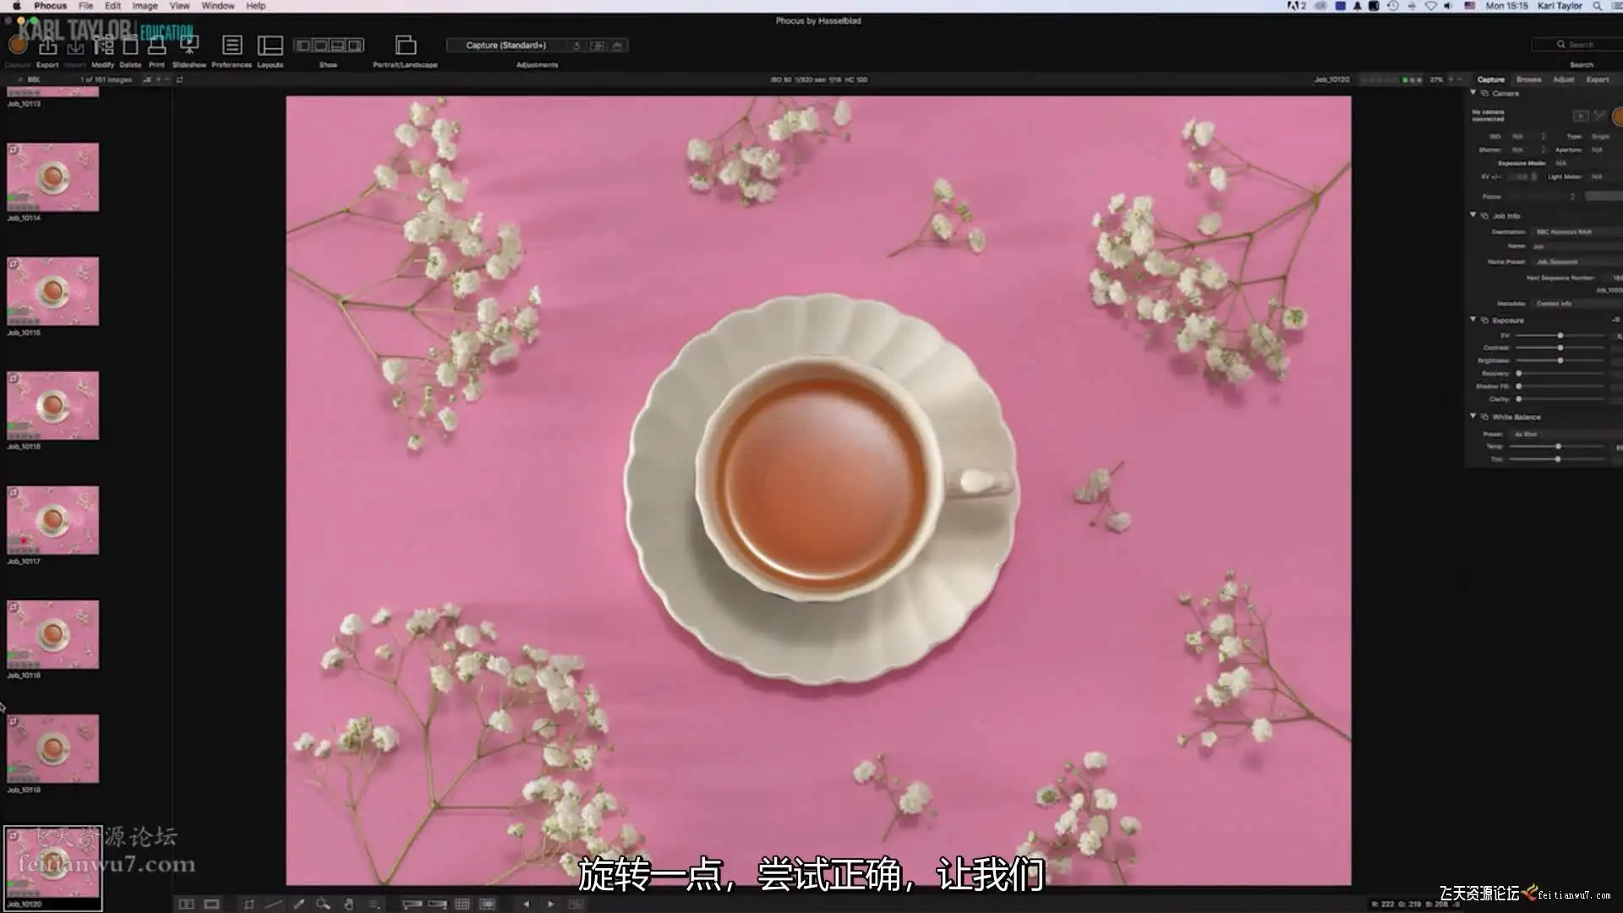
Task: Select the eyedropper tool in bottom toolbar
Action: pos(298,905)
